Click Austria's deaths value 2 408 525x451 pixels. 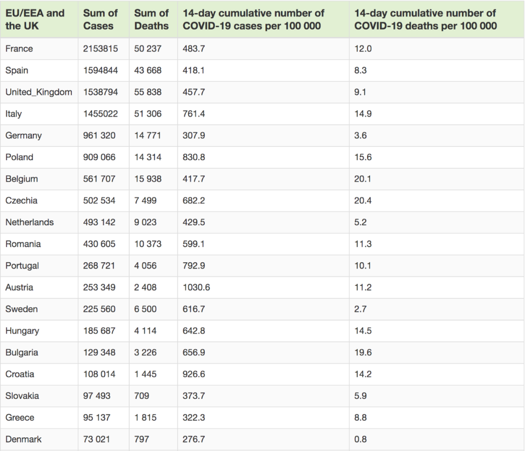pos(145,288)
